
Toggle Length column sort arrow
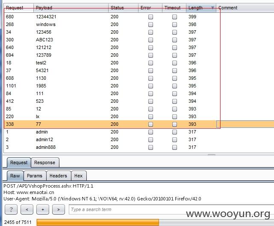click(212, 8)
